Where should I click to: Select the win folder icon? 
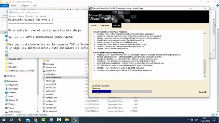point(44,61)
